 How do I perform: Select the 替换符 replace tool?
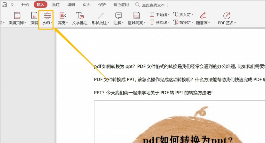pyautogui.click(x=182, y=22)
